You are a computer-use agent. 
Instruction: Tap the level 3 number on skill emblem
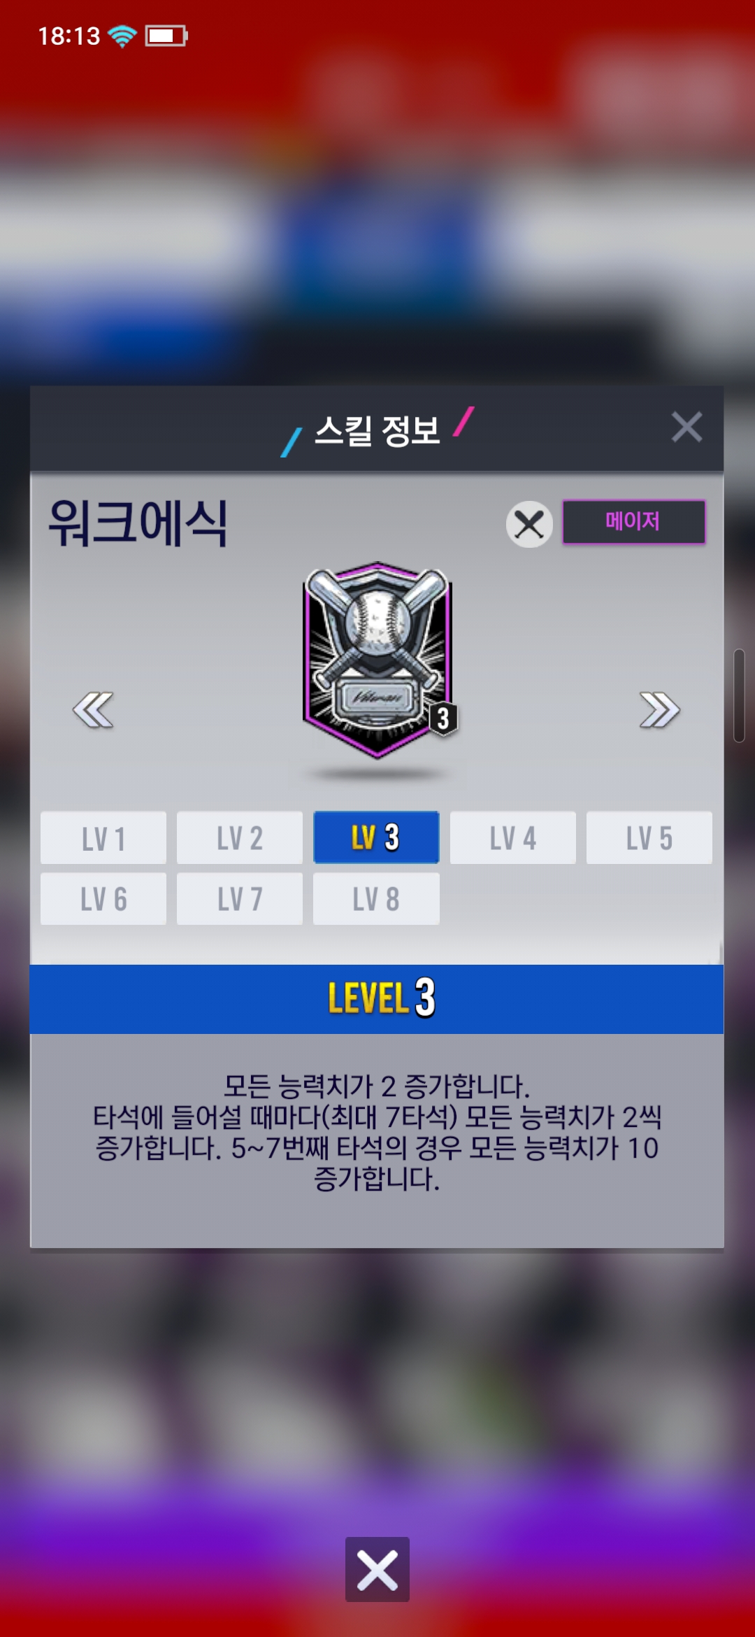click(x=443, y=718)
